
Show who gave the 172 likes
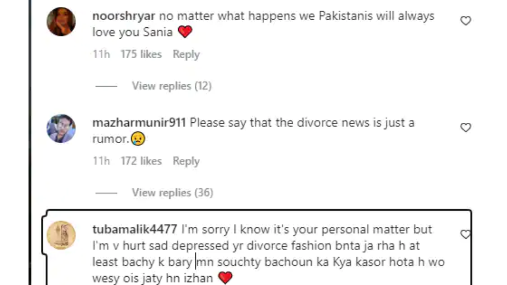click(x=141, y=161)
